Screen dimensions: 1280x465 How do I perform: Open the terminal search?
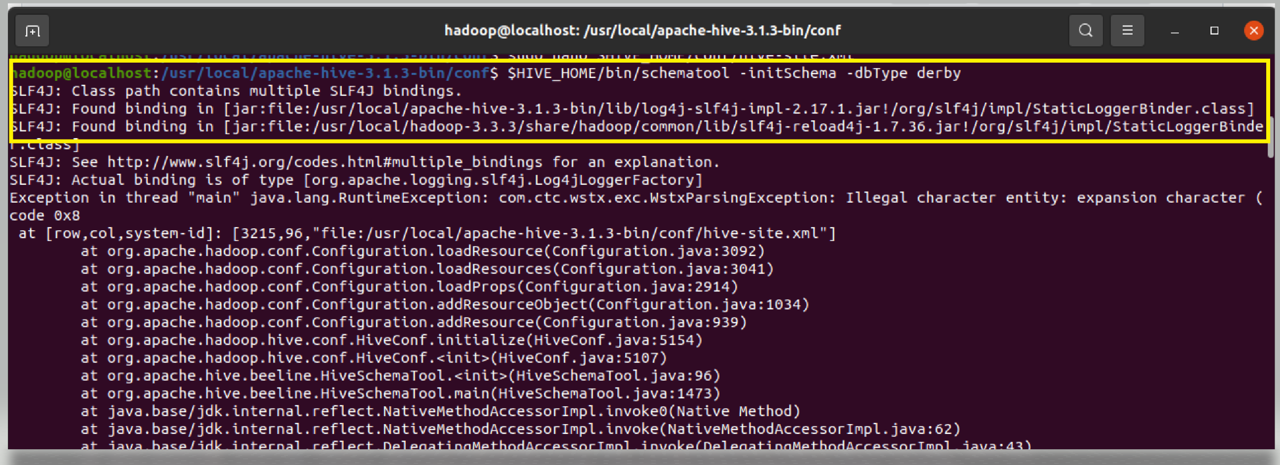pyautogui.click(x=1086, y=30)
